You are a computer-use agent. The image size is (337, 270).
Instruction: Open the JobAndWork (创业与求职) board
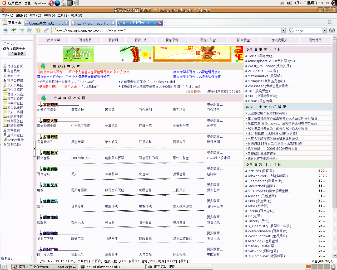(267, 176)
